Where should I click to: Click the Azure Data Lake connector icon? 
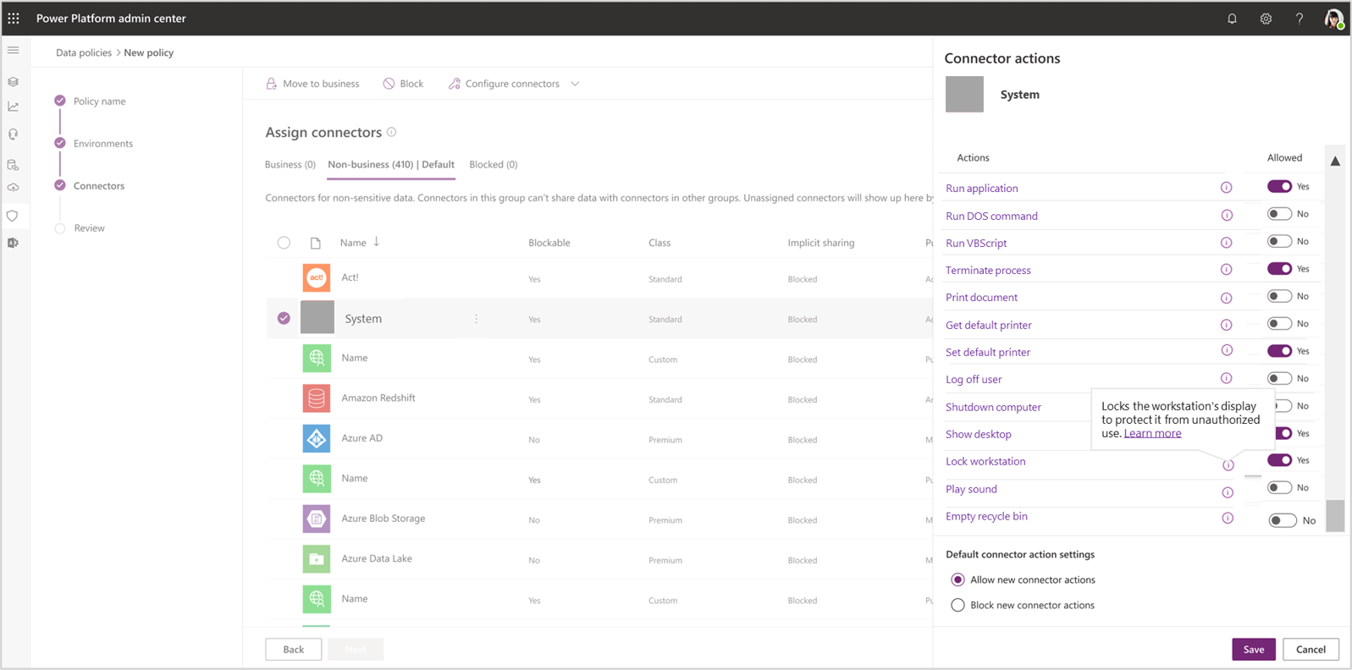(x=317, y=558)
